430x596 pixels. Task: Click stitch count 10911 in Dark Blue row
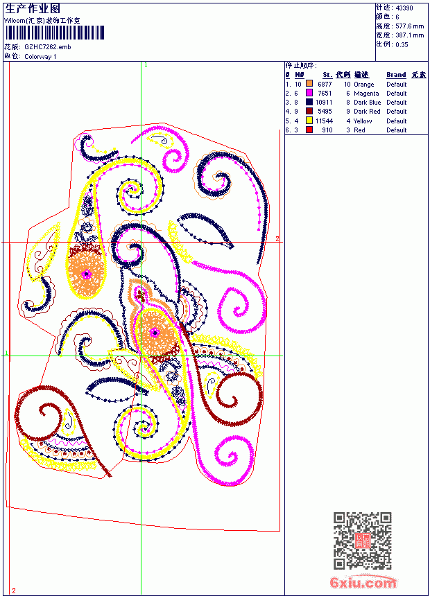point(324,103)
